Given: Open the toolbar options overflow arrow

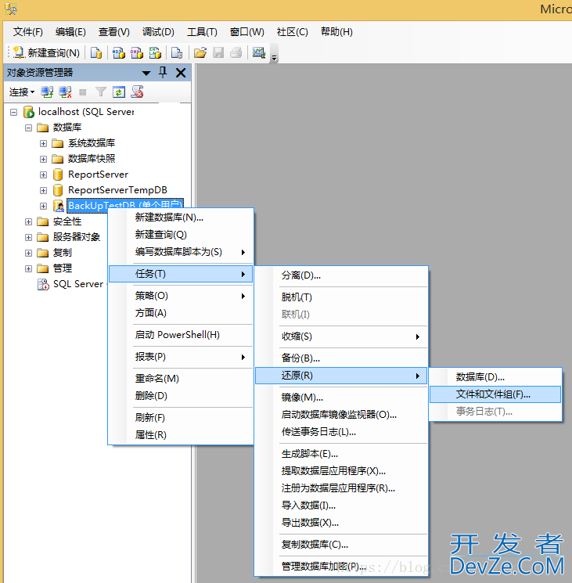Looking at the screenshot, I should pos(275,58).
